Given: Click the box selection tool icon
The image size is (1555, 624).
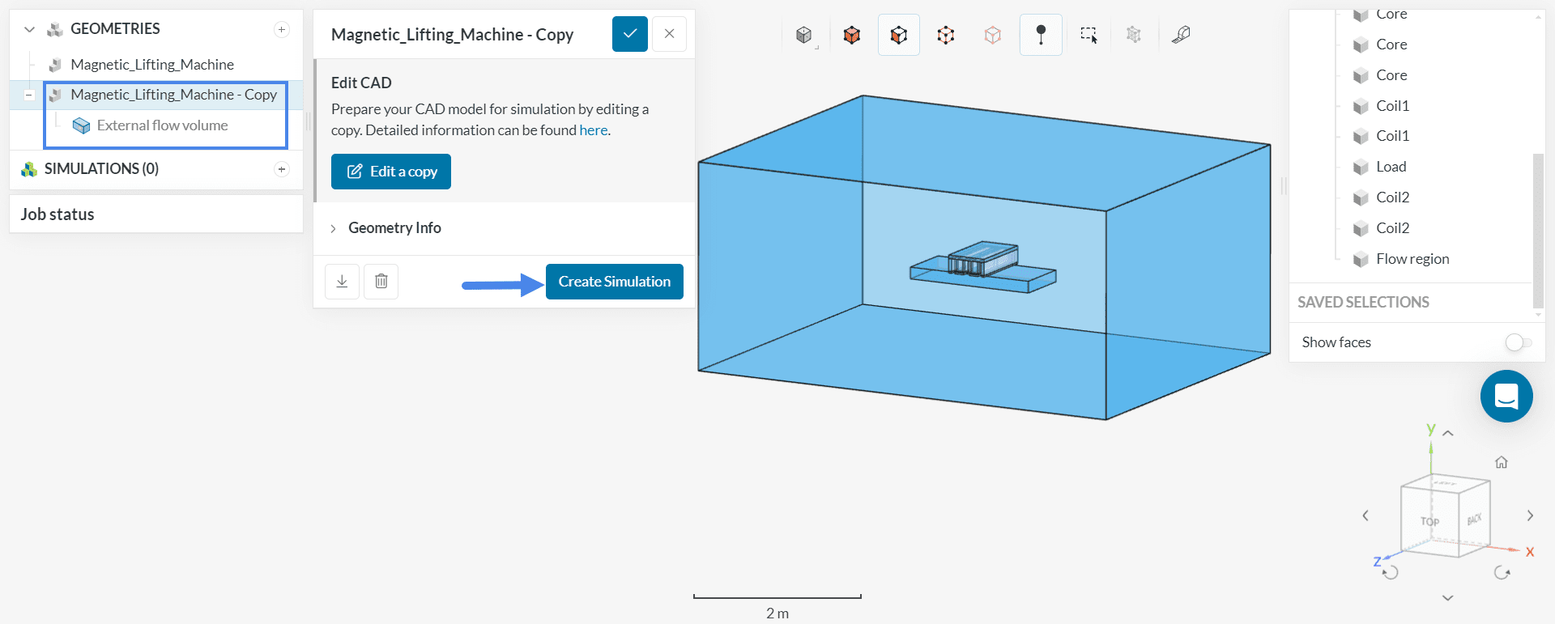Looking at the screenshot, I should (x=1088, y=35).
